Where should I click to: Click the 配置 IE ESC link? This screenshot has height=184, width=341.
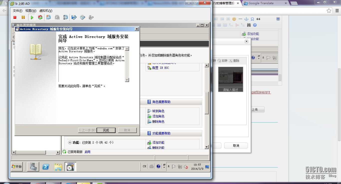click(x=161, y=68)
